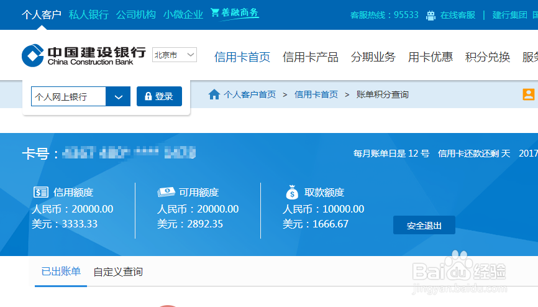Open the 公司机构 top link
This screenshot has width=538, height=307.
(136, 14)
